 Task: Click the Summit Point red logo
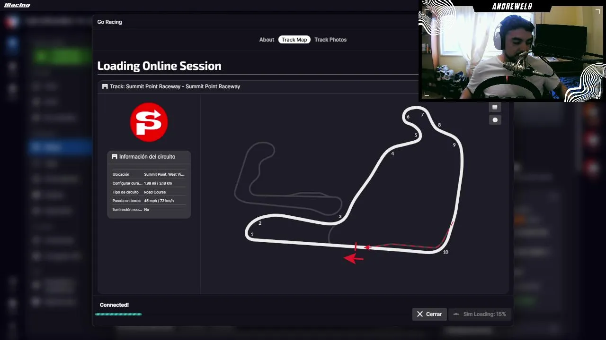point(149,122)
